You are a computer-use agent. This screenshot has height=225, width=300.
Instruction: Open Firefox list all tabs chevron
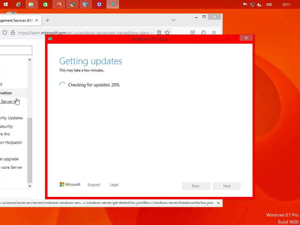(173, 20)
